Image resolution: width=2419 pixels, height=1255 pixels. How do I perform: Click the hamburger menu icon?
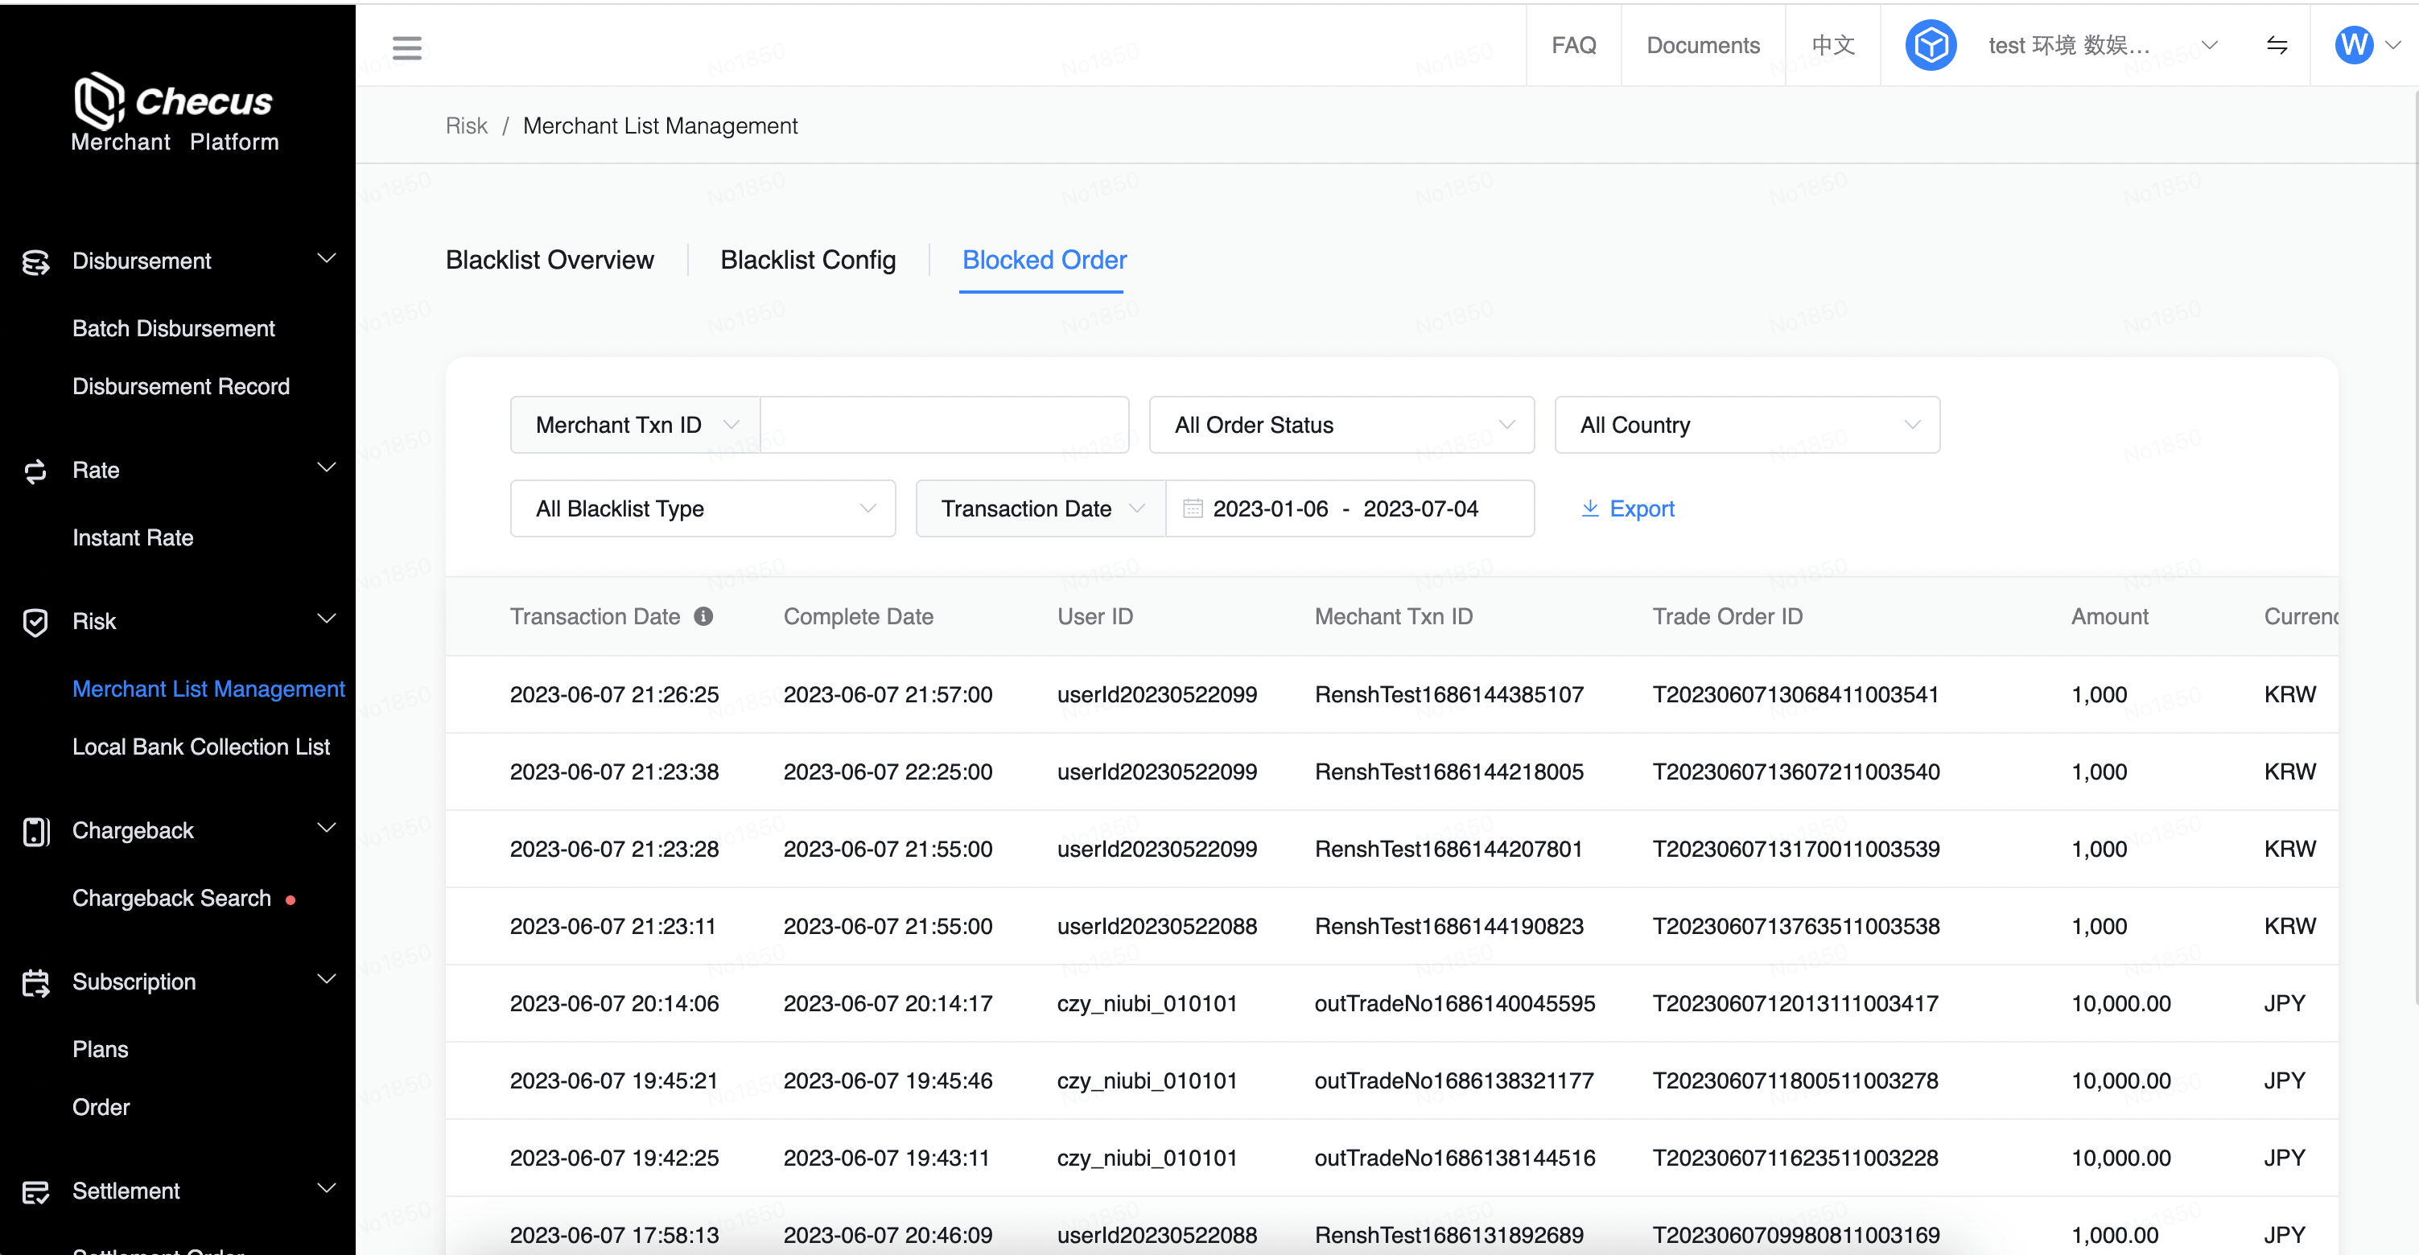[406, 47]
